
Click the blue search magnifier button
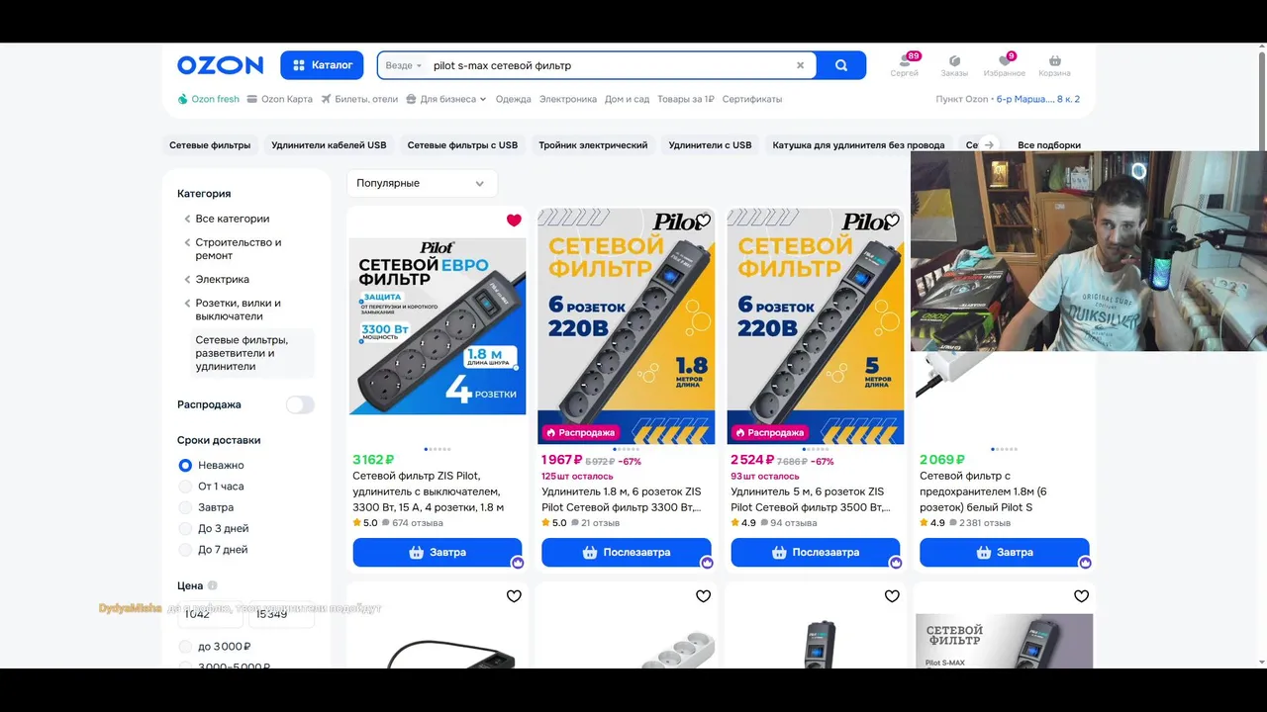click(841, 65)
